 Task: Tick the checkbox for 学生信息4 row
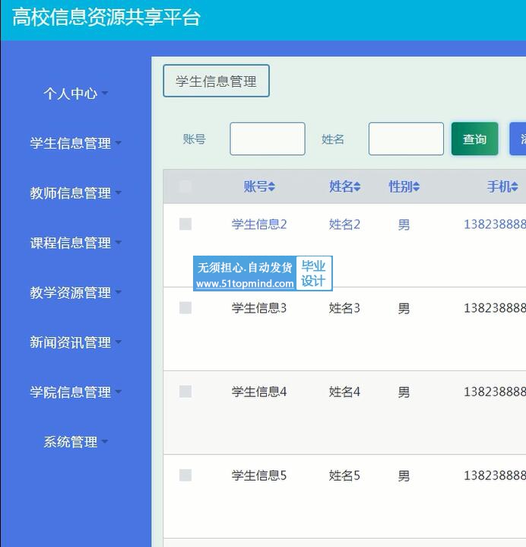185,391
